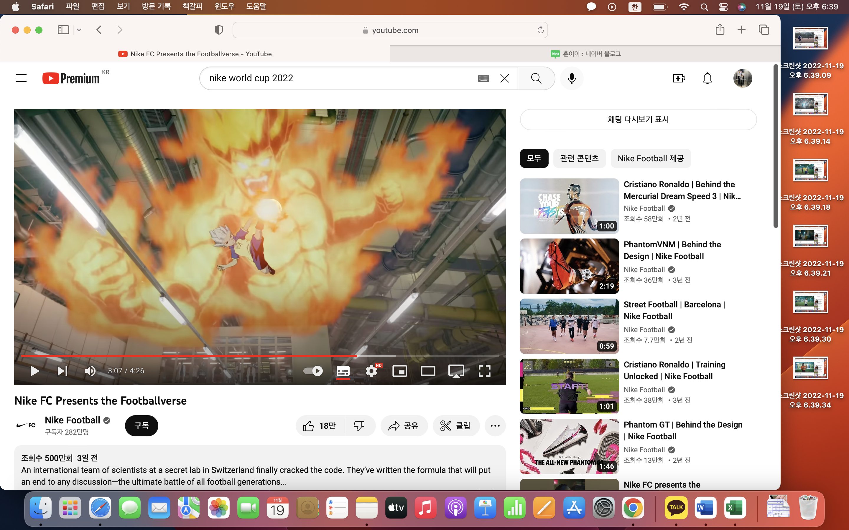849x530 pixels.
Task: Open more actions ellipsis under video
Action: tap(495, 425)
